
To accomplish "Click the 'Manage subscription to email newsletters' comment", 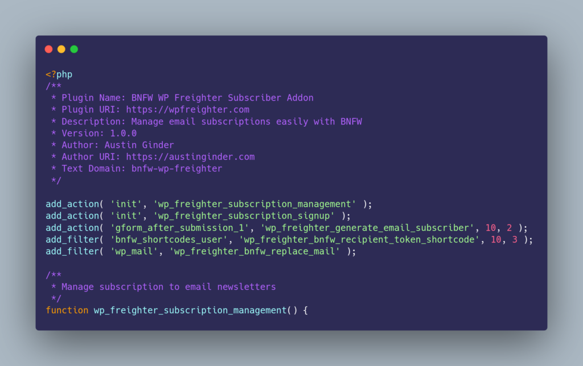I will pos(169,287).
